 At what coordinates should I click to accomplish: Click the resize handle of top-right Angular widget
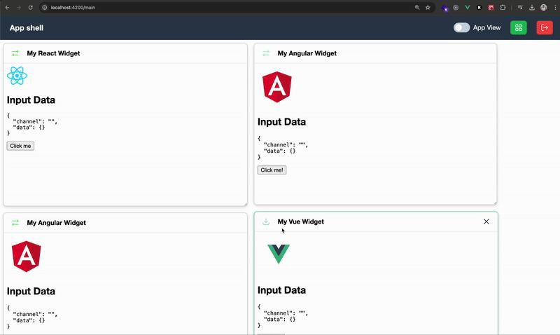tap(495, 203)
